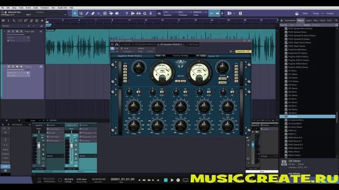Open the marker track flag icon
This screenshot has height=190, width=339.
tap(26, 21)
